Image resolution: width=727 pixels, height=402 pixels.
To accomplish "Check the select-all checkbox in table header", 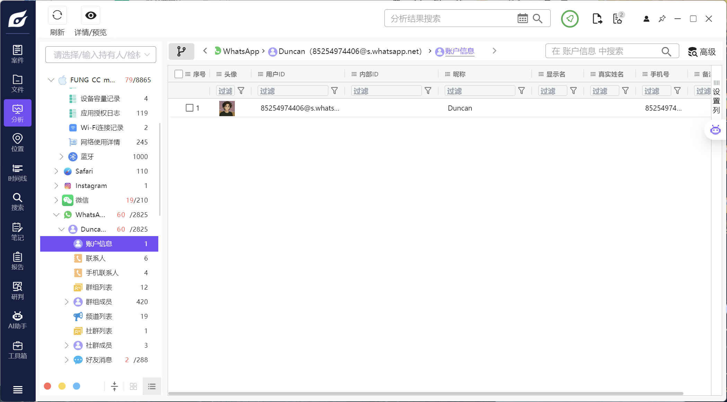I will point(179,74).
